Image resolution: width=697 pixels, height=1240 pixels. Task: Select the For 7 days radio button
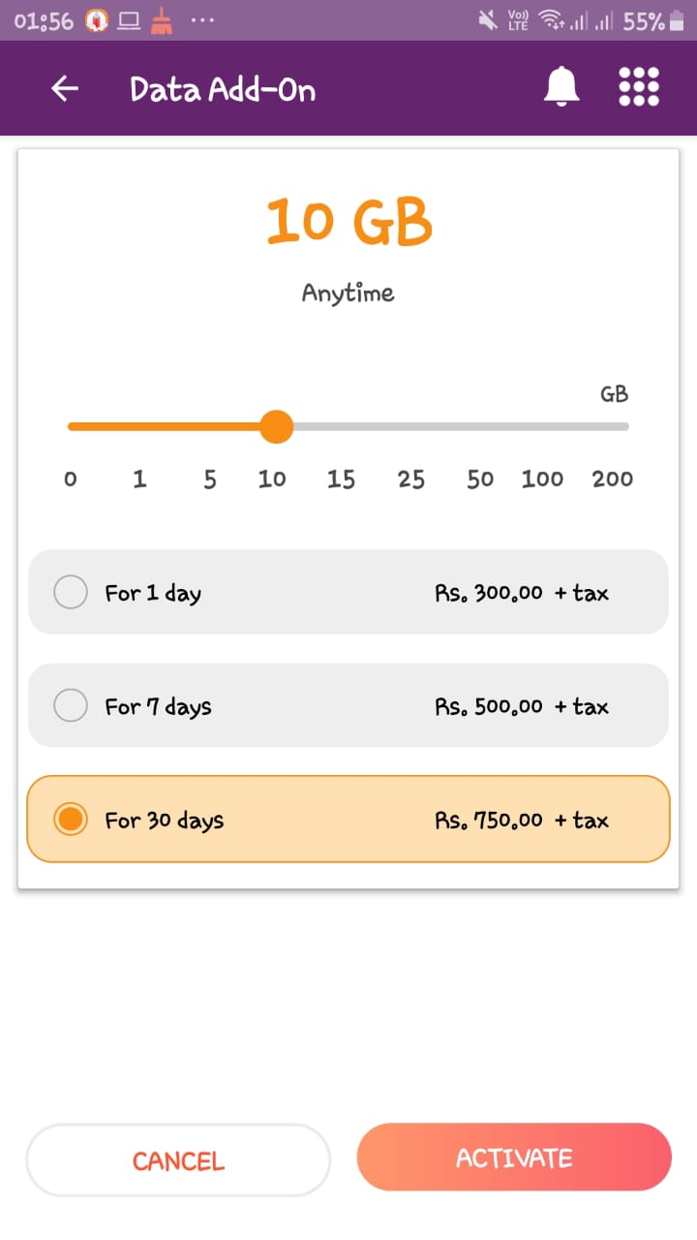point(71,705)
